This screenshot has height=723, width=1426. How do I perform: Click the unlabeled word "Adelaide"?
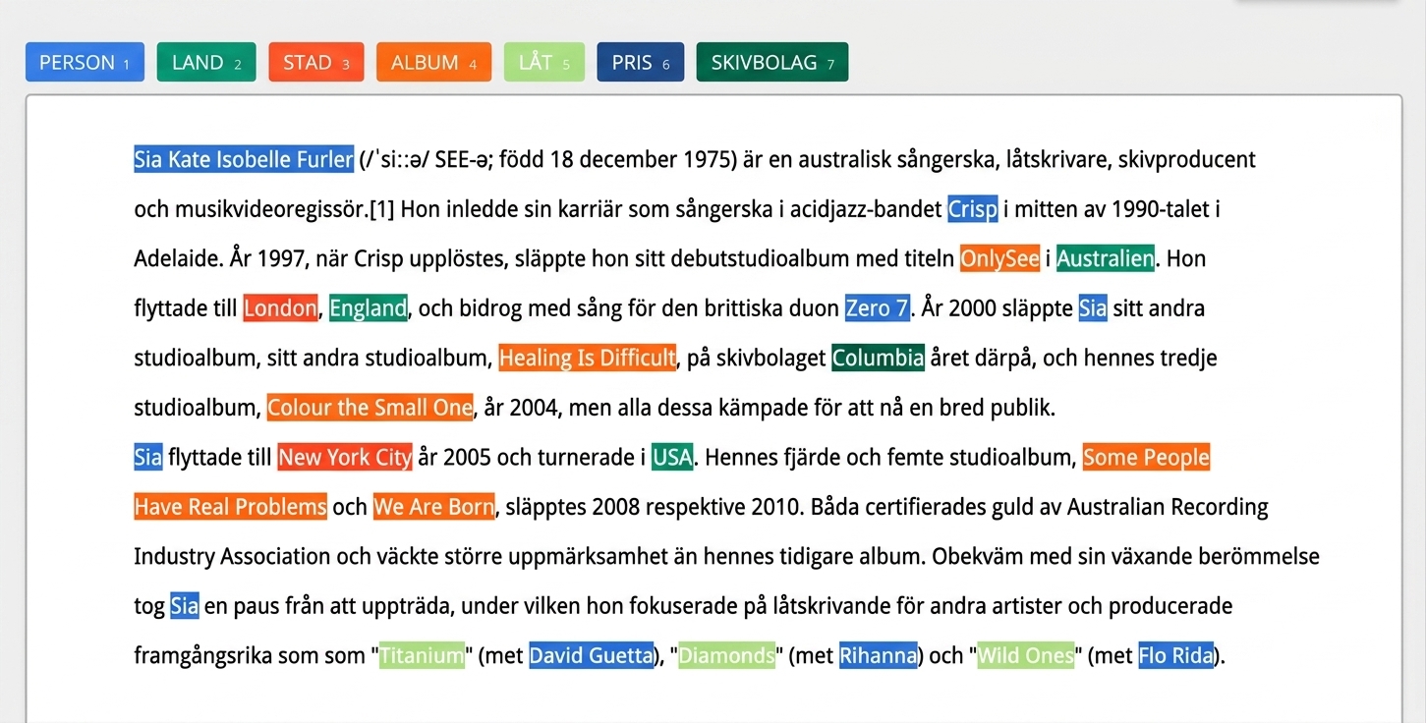click(177, 258)
